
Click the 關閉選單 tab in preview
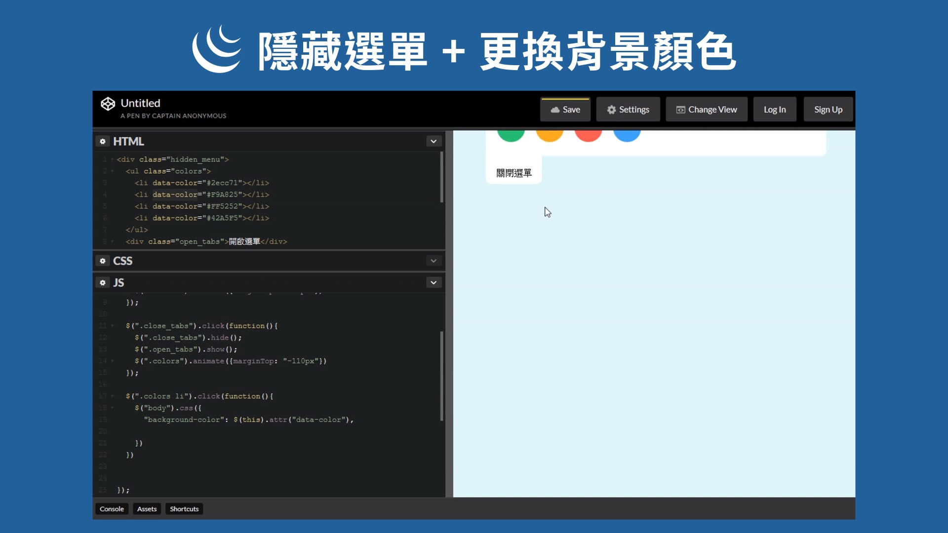tap(514, 173)
